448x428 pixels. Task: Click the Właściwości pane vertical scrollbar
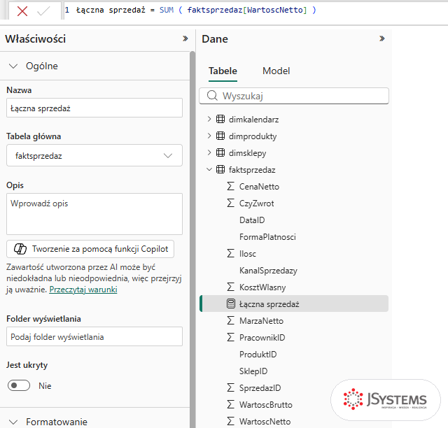click(x=192, y=239)
